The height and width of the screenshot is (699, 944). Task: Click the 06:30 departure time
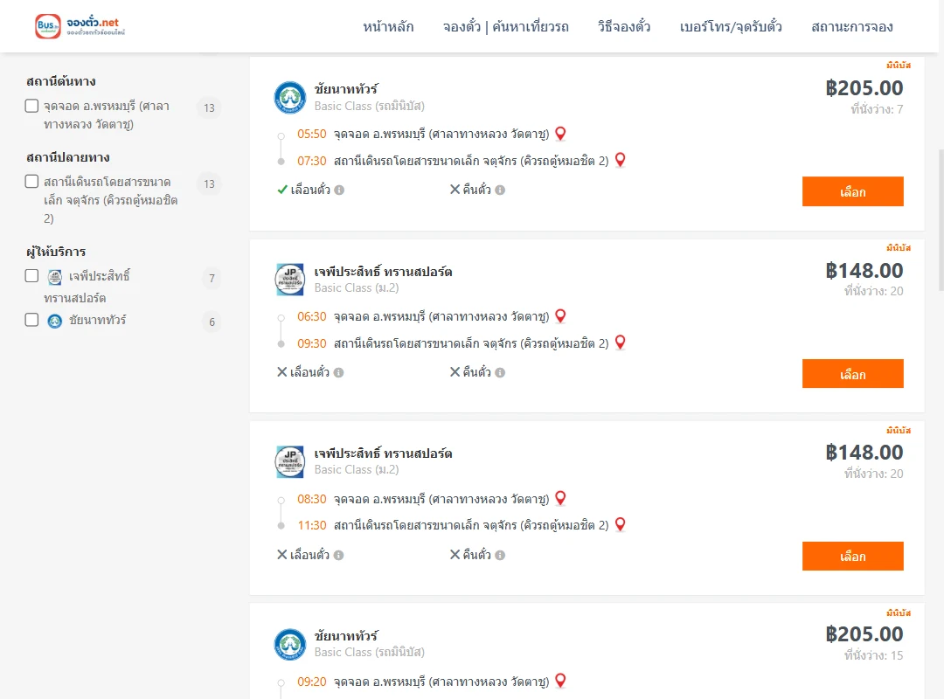click(x=312, y=316)
